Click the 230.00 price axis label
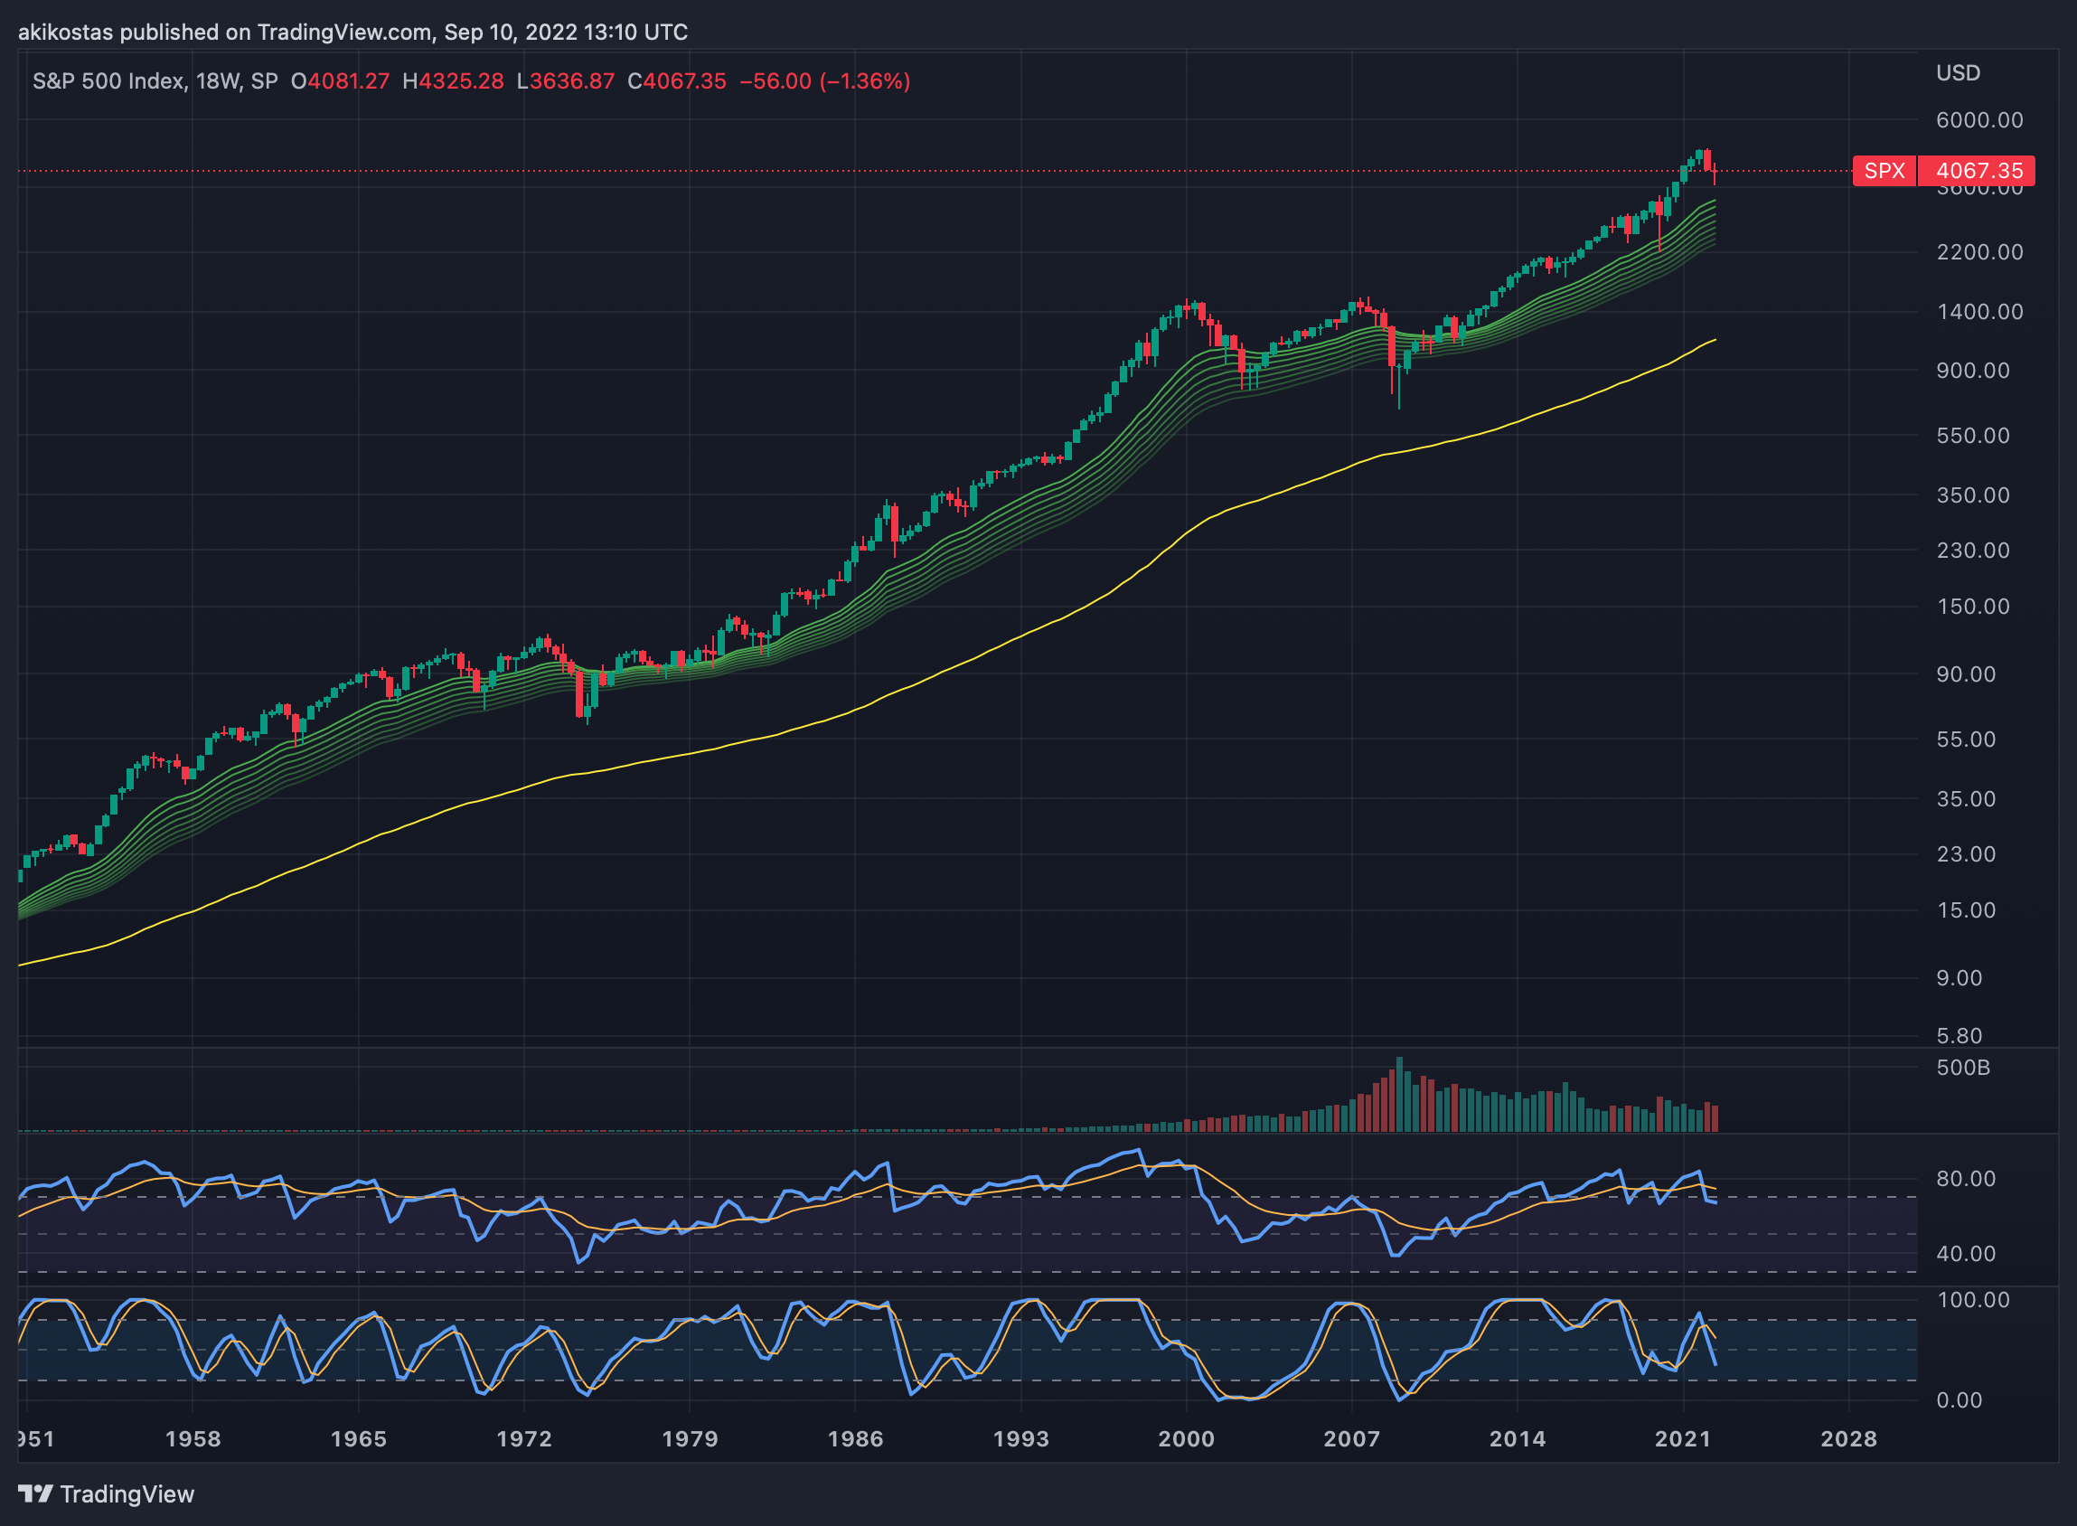 pos(1973,551)
